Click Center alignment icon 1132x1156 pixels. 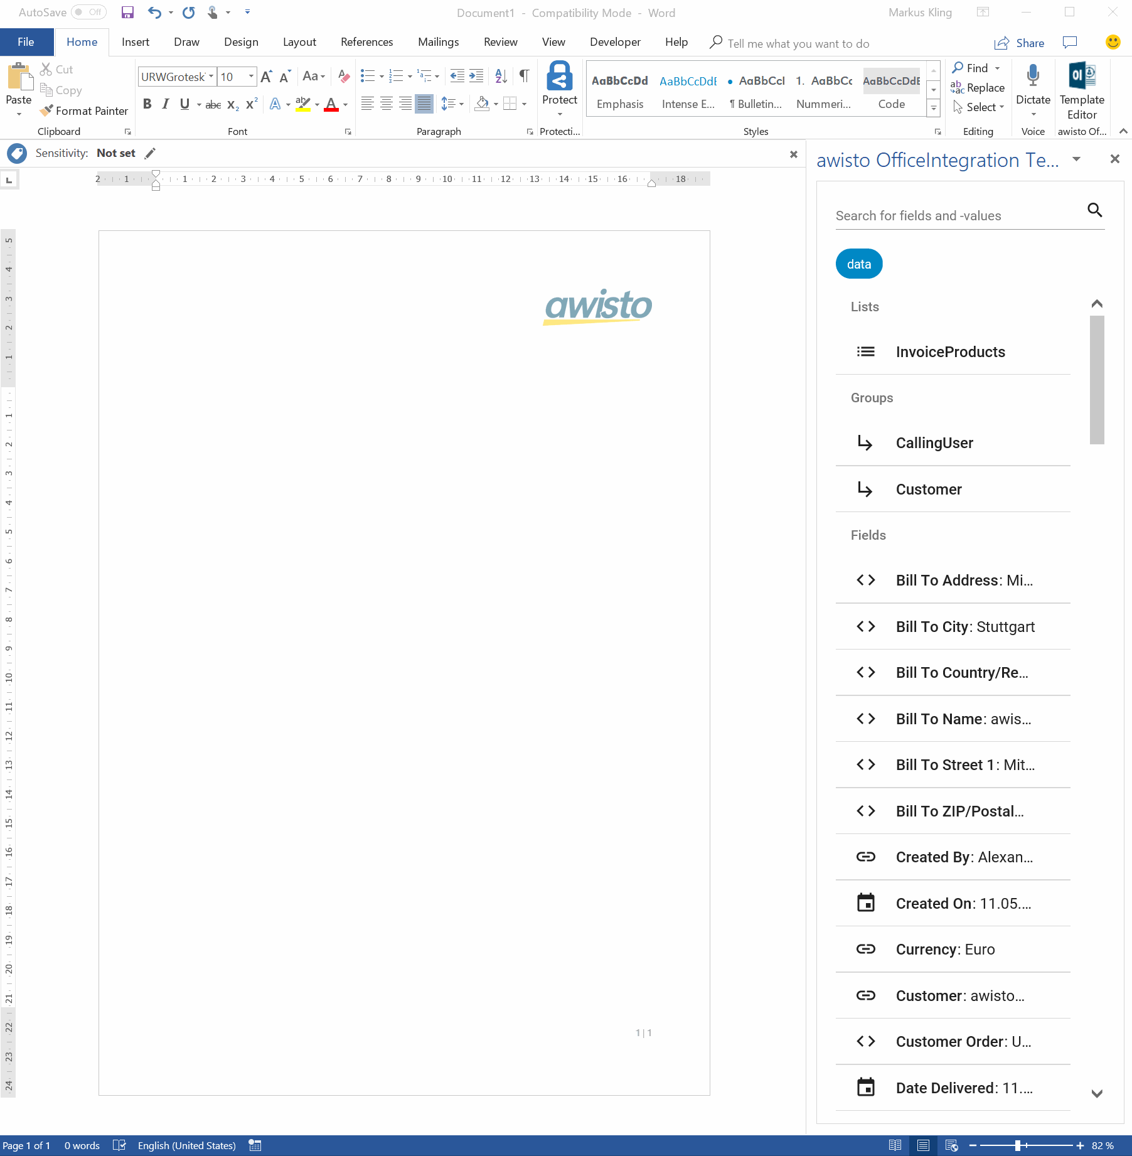[387, 104]
